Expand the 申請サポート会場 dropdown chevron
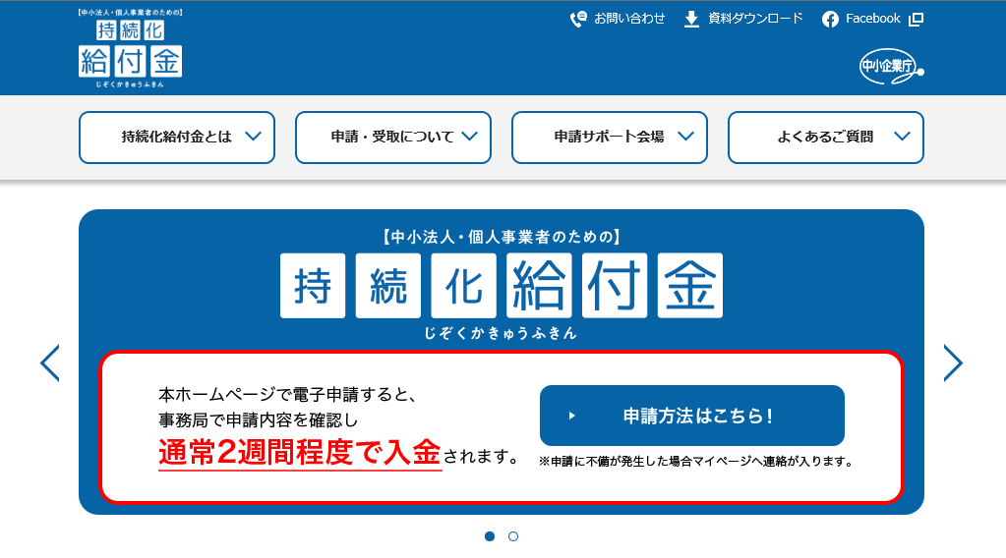The height and width of the screenshot is (558, 1006). pyautogui.click(x=685, y=137)
